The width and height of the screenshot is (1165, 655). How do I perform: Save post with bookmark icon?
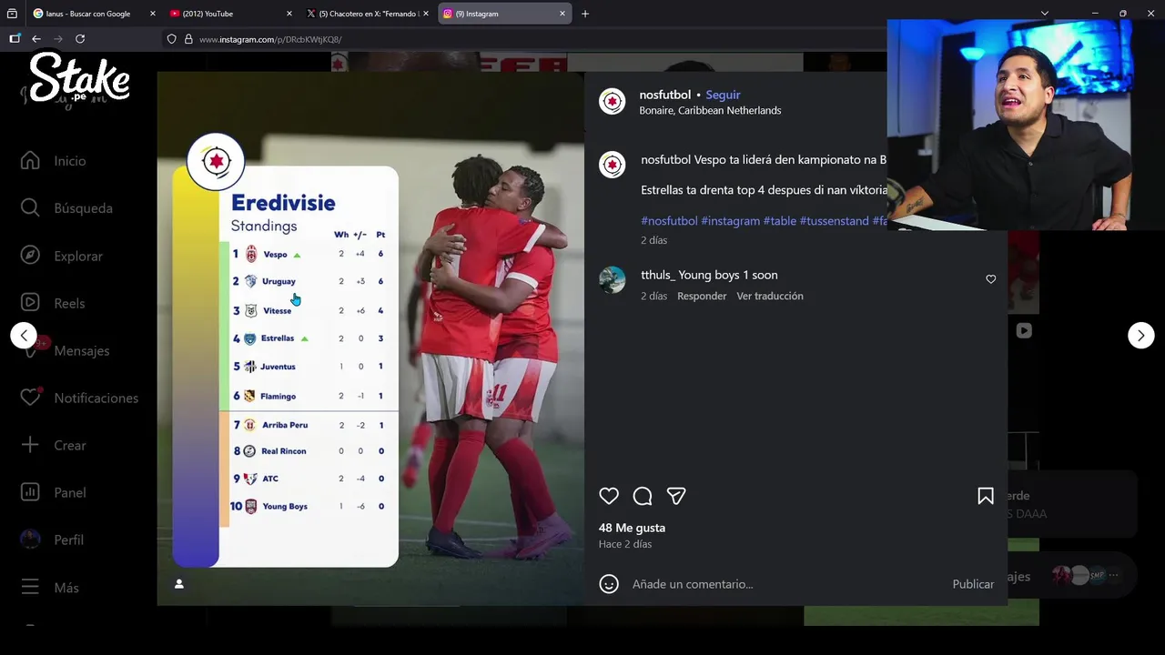click(986, 496)
